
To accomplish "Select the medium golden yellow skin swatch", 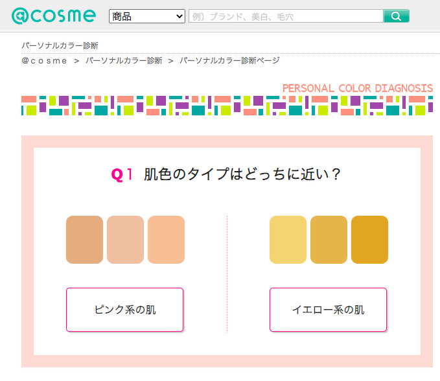I will pos(329,240).
